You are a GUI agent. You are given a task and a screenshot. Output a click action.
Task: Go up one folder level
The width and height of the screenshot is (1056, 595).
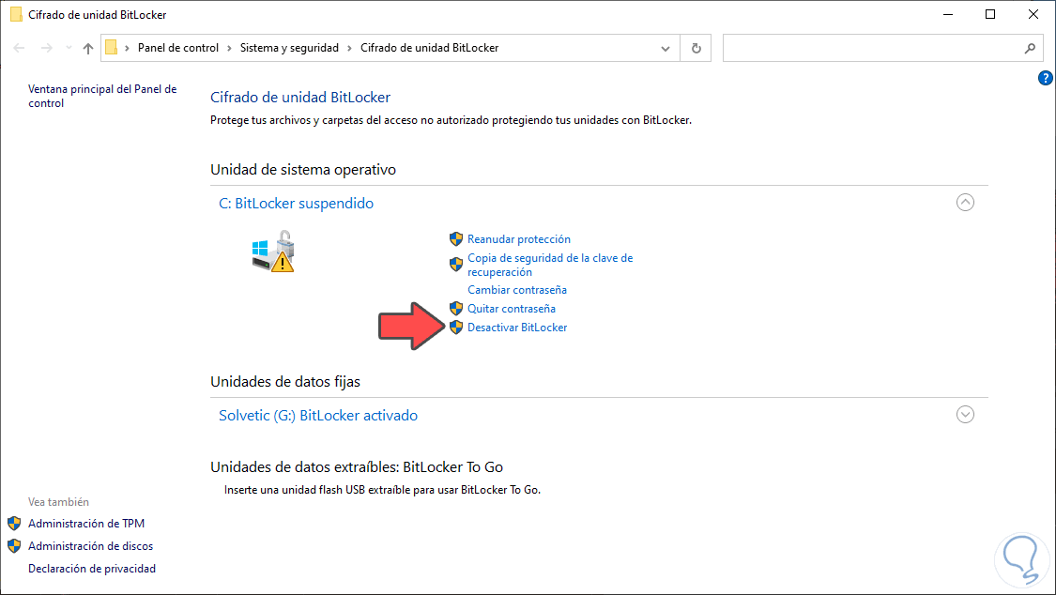(88, 48)
